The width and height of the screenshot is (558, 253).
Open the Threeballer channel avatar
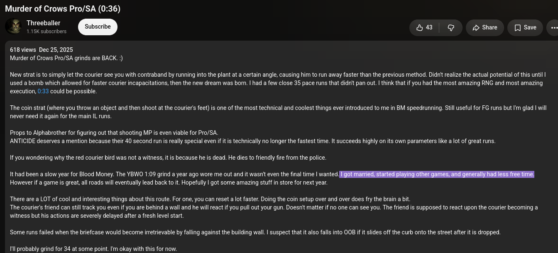tap(13, 26)
